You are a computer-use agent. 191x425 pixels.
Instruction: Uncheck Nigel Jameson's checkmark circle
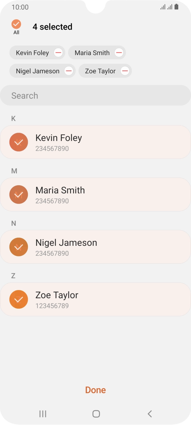[19, 247]
